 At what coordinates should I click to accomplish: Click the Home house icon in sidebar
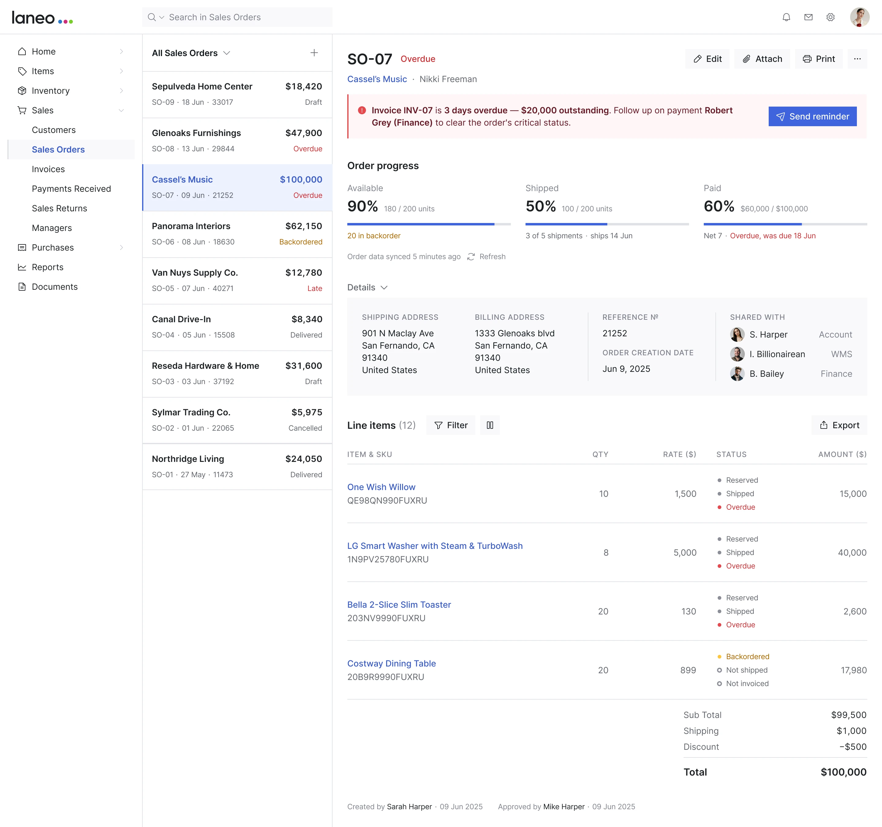pos(22,51)
